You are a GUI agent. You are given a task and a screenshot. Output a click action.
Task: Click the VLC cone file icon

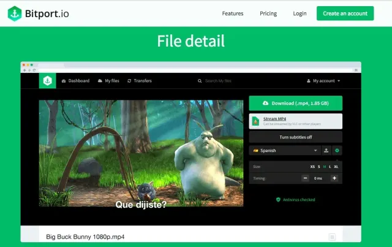(255, 121)
